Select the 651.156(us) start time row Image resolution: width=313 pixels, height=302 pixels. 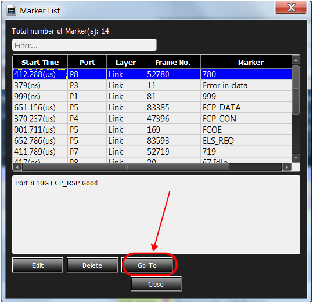(x=152, y=108)
